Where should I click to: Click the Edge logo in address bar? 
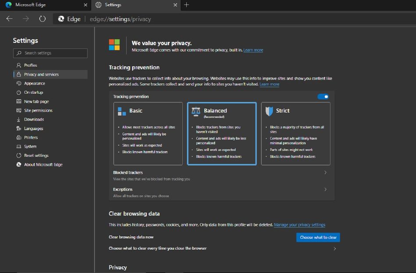point(61,19)
